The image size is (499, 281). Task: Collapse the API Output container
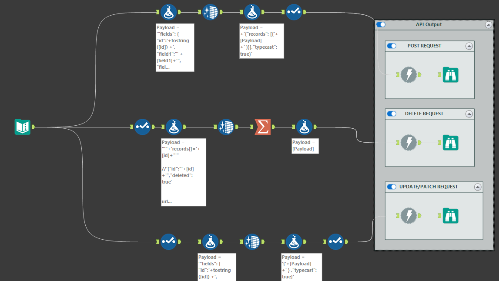coord(488,25)
